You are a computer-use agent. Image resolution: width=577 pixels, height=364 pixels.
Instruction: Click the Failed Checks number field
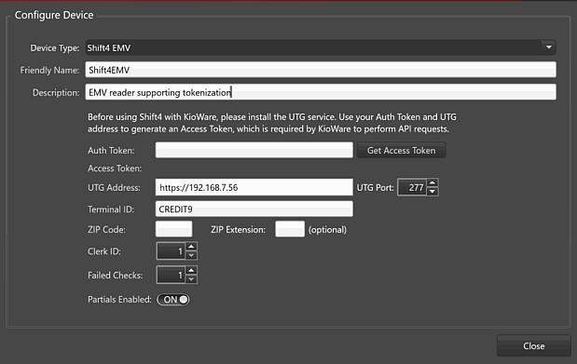tap(172, 275)
